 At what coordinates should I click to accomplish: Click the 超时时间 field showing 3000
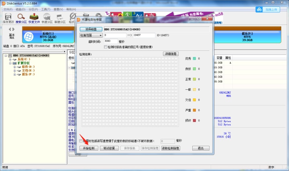click(x=111, y=41)
